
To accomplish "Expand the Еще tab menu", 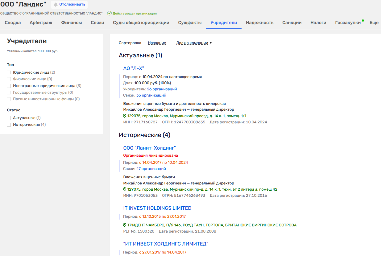I will (374, 23).
